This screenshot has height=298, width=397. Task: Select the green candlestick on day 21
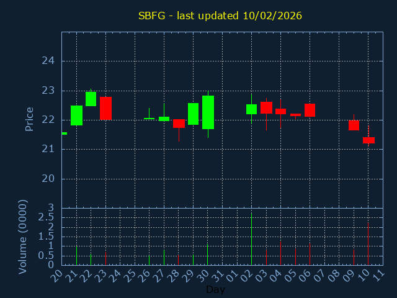tap(76, 115)
